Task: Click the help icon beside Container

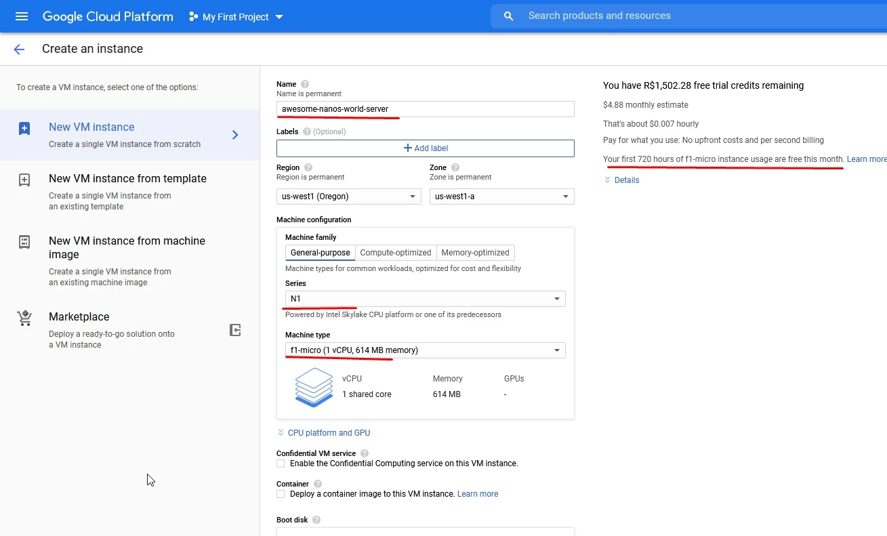Action: [318, 484]
